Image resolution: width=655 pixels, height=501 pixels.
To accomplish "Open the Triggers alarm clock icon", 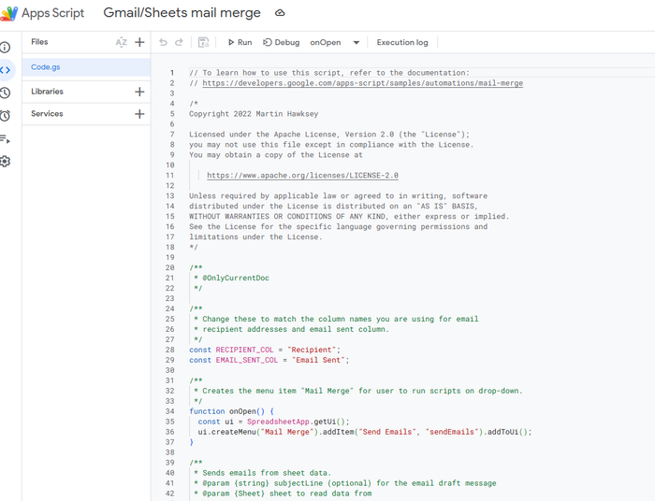I will point(5,116).
